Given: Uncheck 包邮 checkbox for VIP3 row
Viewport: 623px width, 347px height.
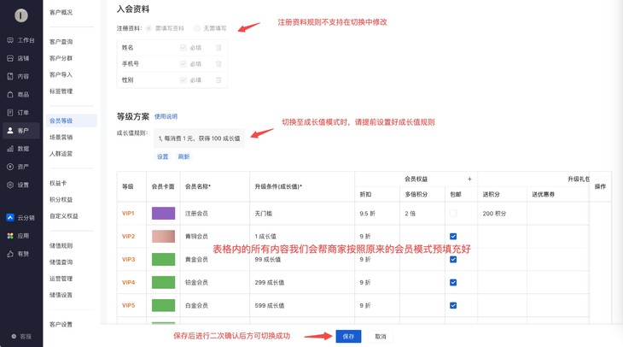Looking at the screenshot, I should tap(453, 259).
